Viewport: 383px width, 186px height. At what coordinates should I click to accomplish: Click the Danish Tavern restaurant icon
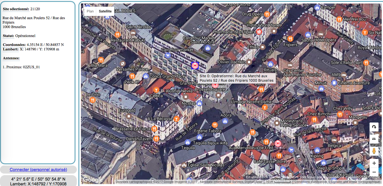(x=156, y=139)
